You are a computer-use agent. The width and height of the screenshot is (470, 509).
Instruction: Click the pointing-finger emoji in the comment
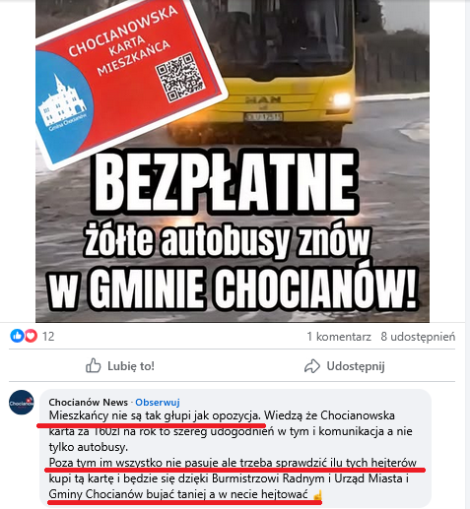[316, 495]
